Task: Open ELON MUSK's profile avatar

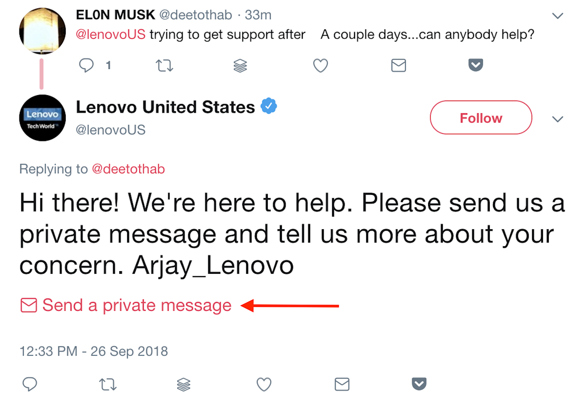Action: 42,31
